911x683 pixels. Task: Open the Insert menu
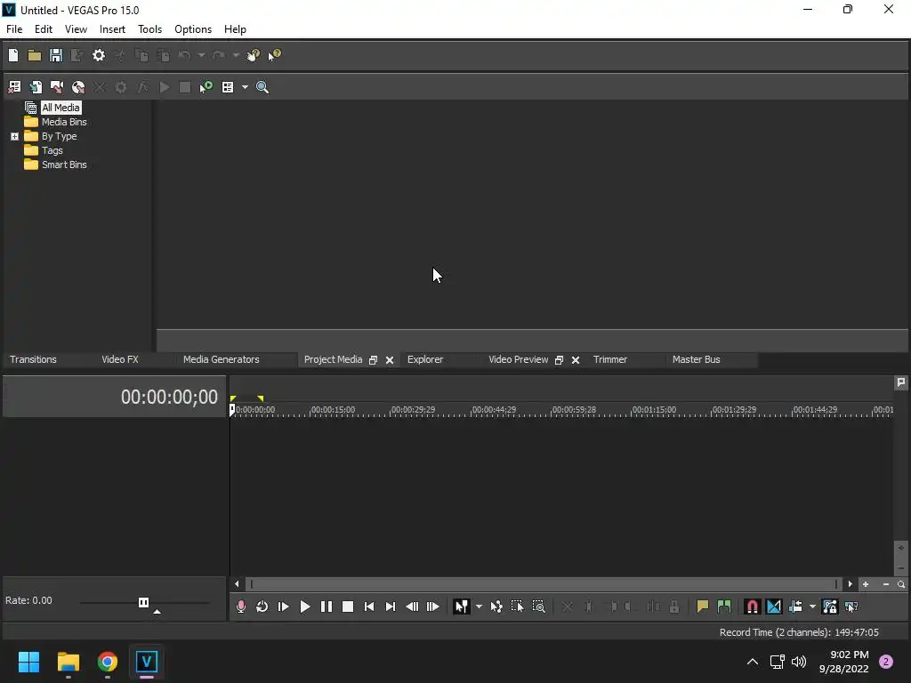tap(112, 29)
